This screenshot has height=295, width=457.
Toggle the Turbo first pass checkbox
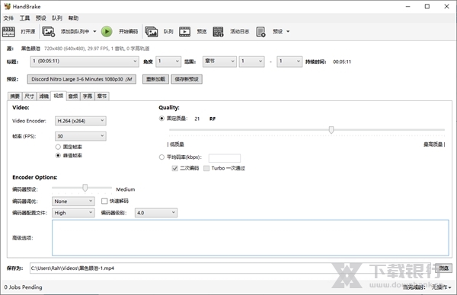[x=206, y=168]
